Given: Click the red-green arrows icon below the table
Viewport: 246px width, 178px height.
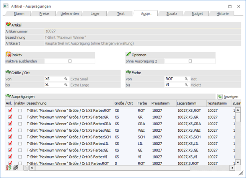Looking at the screenshot, I should 8,168.
